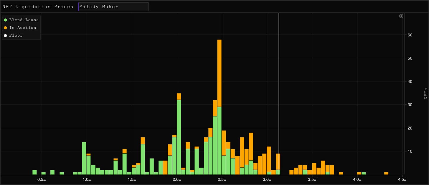
Task: Click the 40 y-axis label
Action: (410, 81)
